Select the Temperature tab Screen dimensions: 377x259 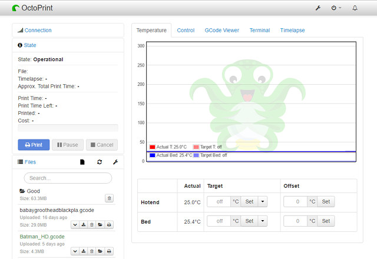pyautogui.click(x=151, y=30)
